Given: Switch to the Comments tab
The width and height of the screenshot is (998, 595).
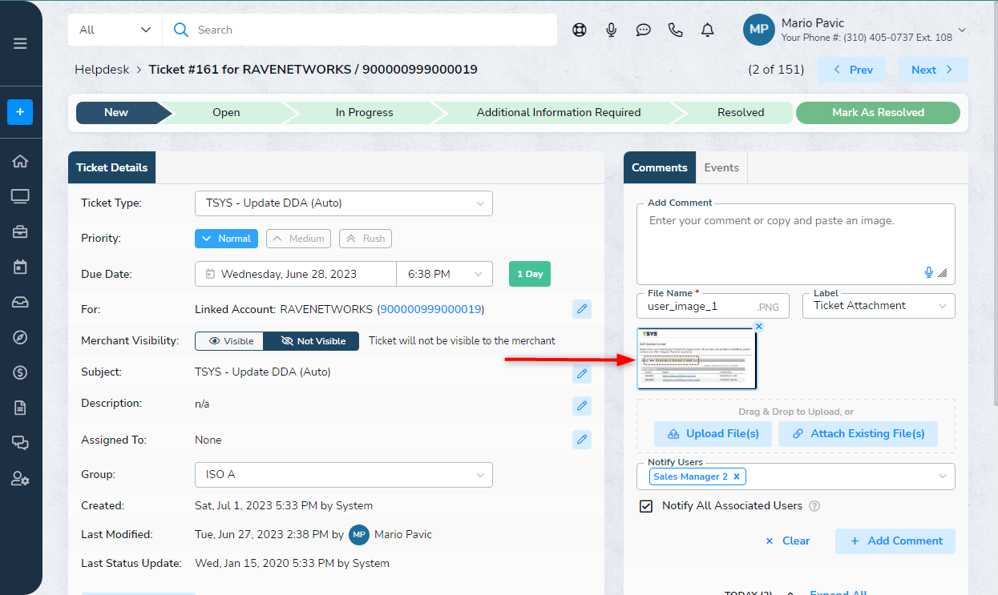Looking at the screenshot, I should 660,167.
